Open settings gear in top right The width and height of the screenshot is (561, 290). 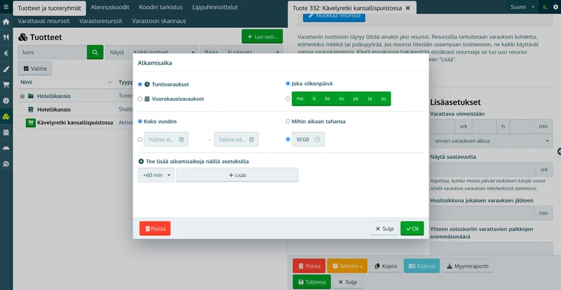pos(555,7)
